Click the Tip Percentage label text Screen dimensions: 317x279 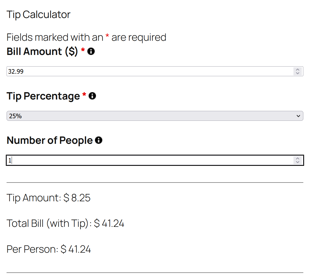click(43, 96)
